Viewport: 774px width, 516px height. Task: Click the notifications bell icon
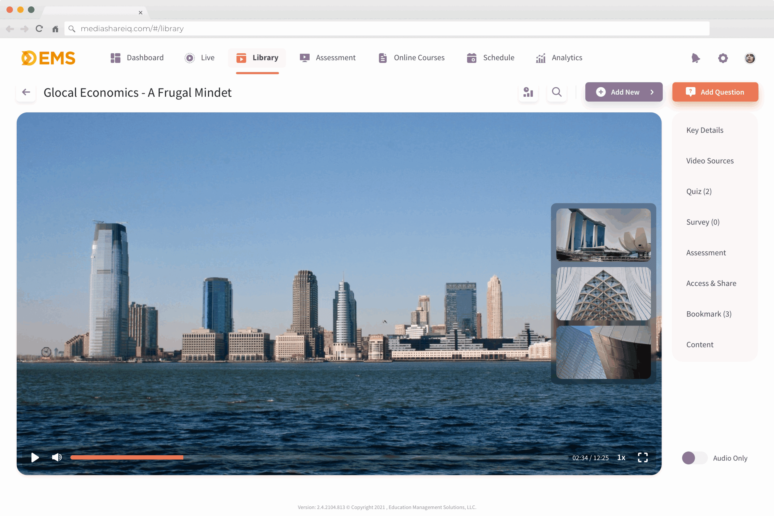pyautogui.click(x=695, y=58)
